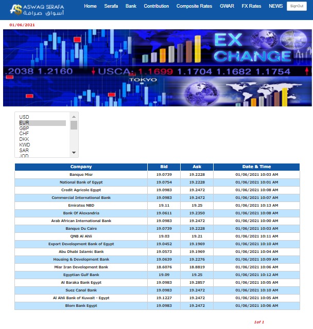
Task: Click Bank Of Alexandria bid 19.0611
Action: pyautogui.click(x=164, y=213)
